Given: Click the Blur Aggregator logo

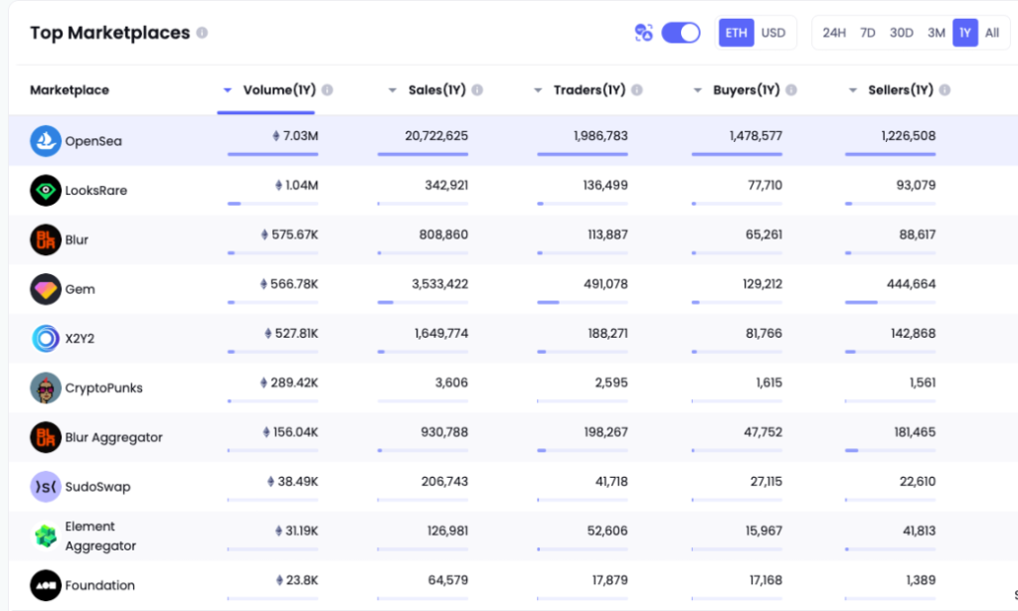Looking at the screenshot, I should click(x=46, y=437).
